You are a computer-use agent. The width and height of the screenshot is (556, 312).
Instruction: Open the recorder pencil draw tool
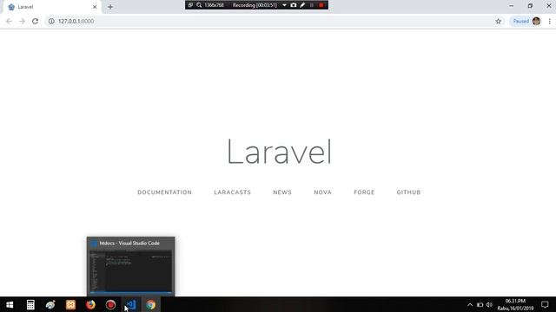coord(302,5)
